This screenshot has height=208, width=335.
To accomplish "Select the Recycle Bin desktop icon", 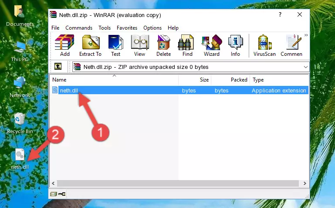I will pos(20,123).
